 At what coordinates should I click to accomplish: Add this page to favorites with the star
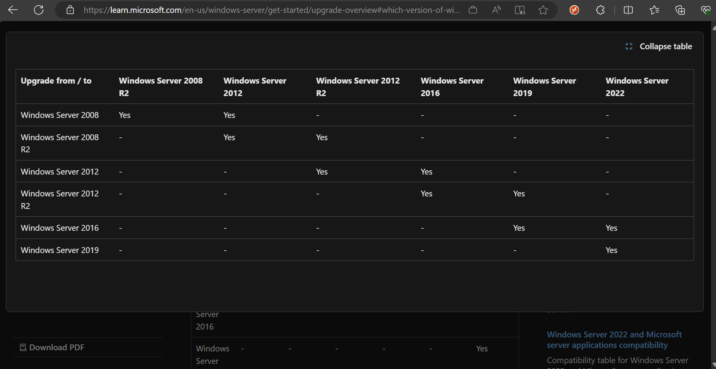pyautogui.click(x=543, y=10)
